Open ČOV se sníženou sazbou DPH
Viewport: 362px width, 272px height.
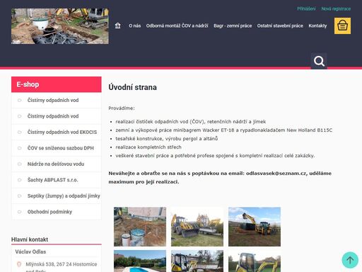57,148
